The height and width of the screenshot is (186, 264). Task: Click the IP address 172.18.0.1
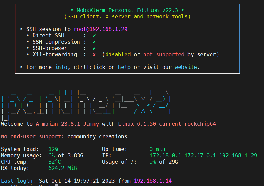coord(165,156)
